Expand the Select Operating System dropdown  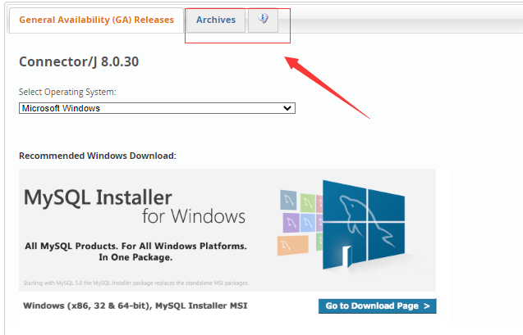pyautogui.click(x=157, y=108)
